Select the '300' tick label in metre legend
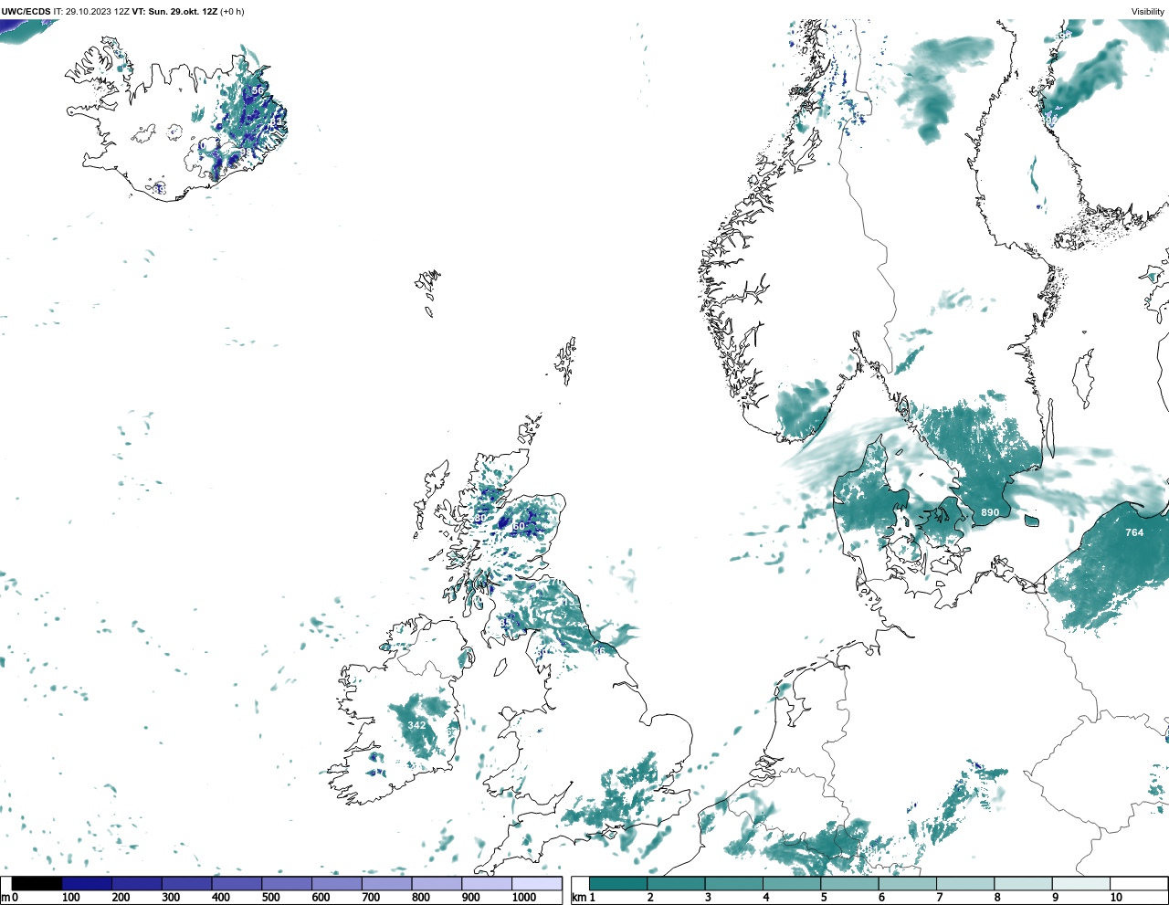Viewport: 1169px width, 905px height. pyautogui.click(x=171, y=898)
